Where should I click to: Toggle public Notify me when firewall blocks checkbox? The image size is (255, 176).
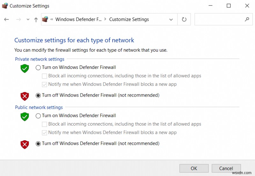pos(45,133)
